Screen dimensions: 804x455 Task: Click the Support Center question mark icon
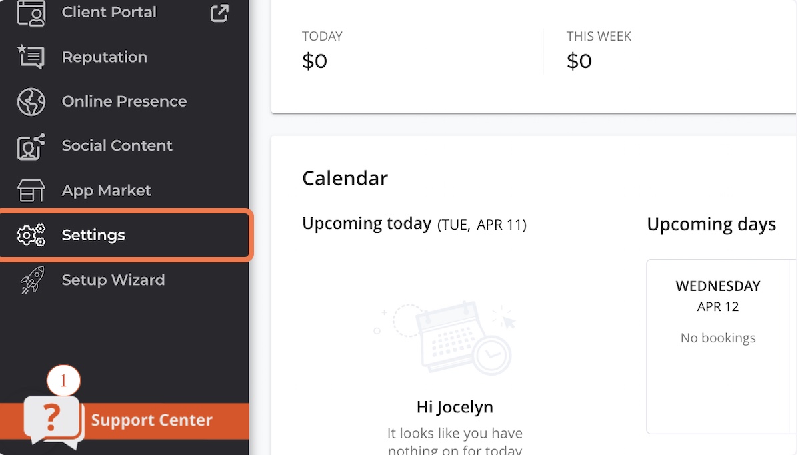point(52,419)
